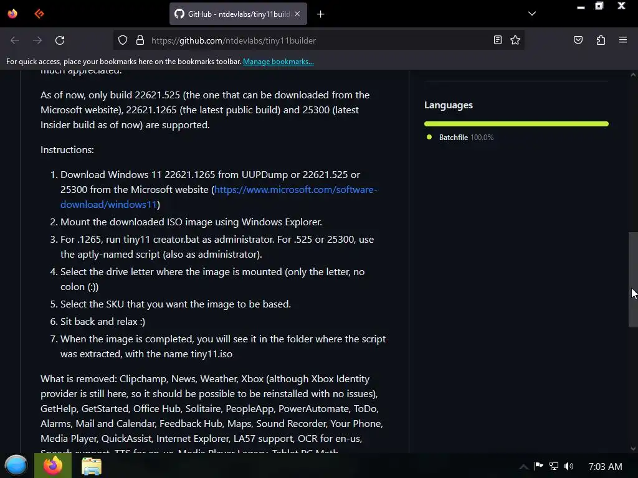638x478 pixels.
Task: Go forward to the next page
Action: [37, 40]
